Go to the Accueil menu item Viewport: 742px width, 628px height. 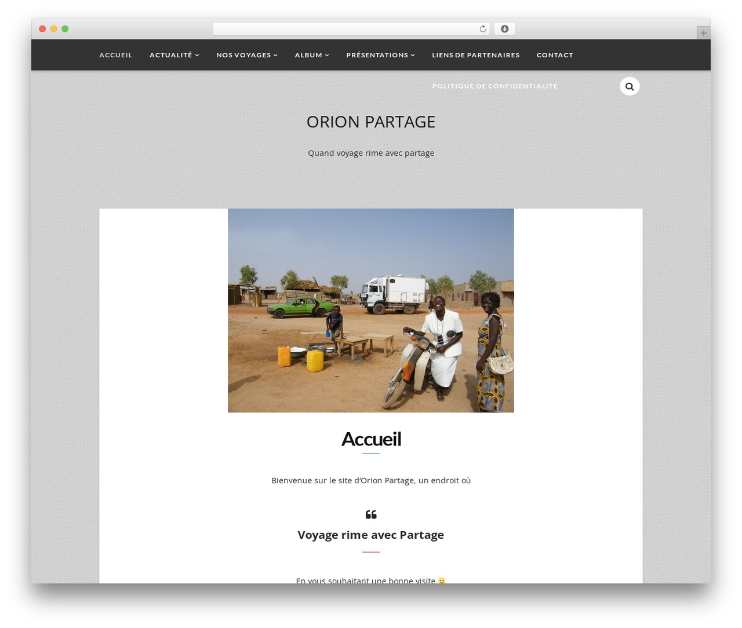[116, 55]
